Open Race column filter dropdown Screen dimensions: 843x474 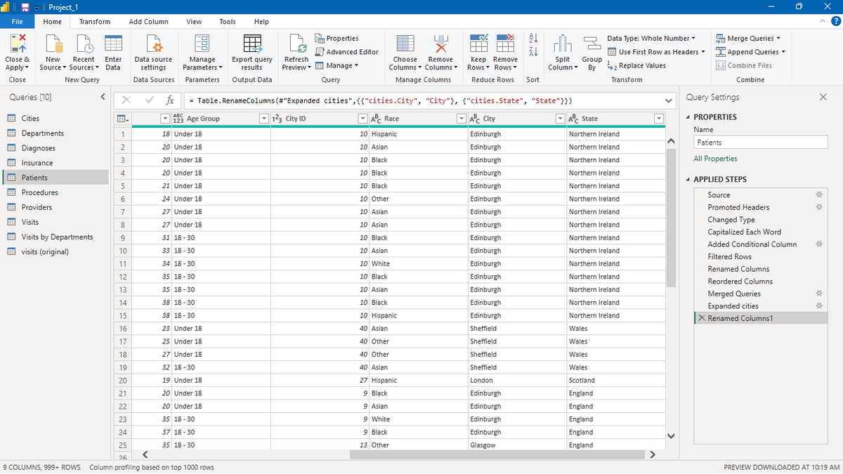click(x=461, y=119)
